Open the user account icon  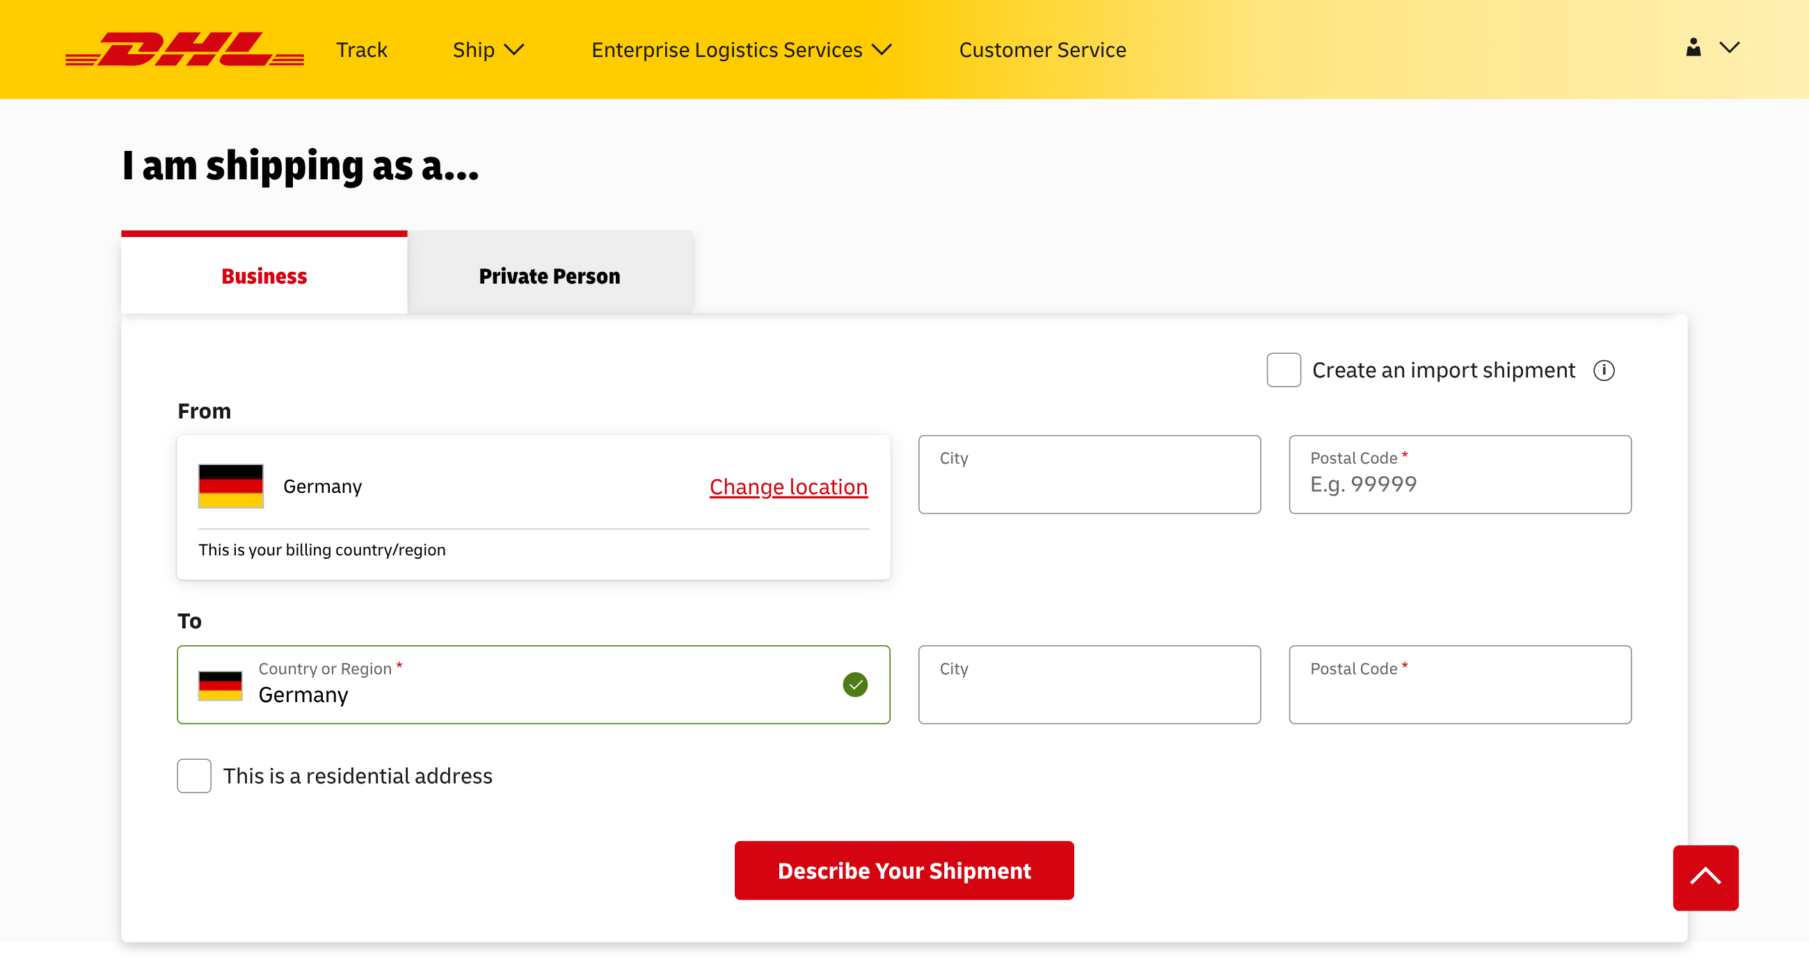(1693, 48)
